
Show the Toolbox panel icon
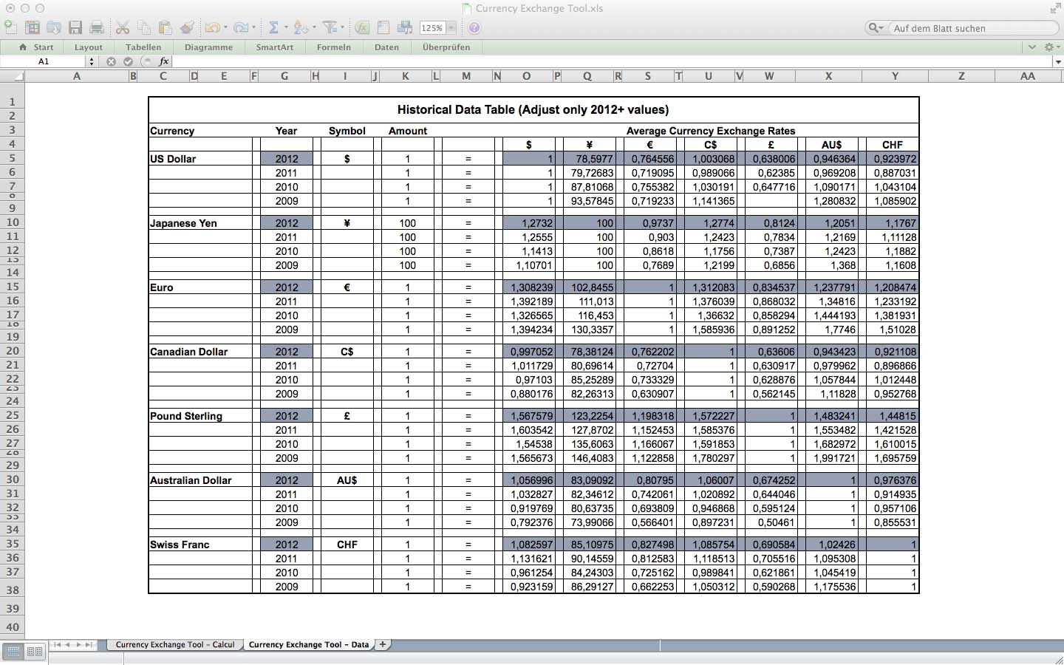(x=383, y=27)
